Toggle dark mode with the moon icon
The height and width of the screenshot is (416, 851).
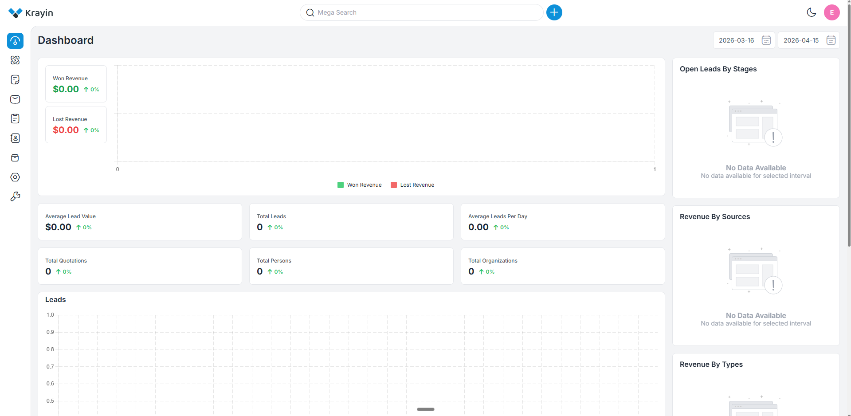click(x=812, y=12)
